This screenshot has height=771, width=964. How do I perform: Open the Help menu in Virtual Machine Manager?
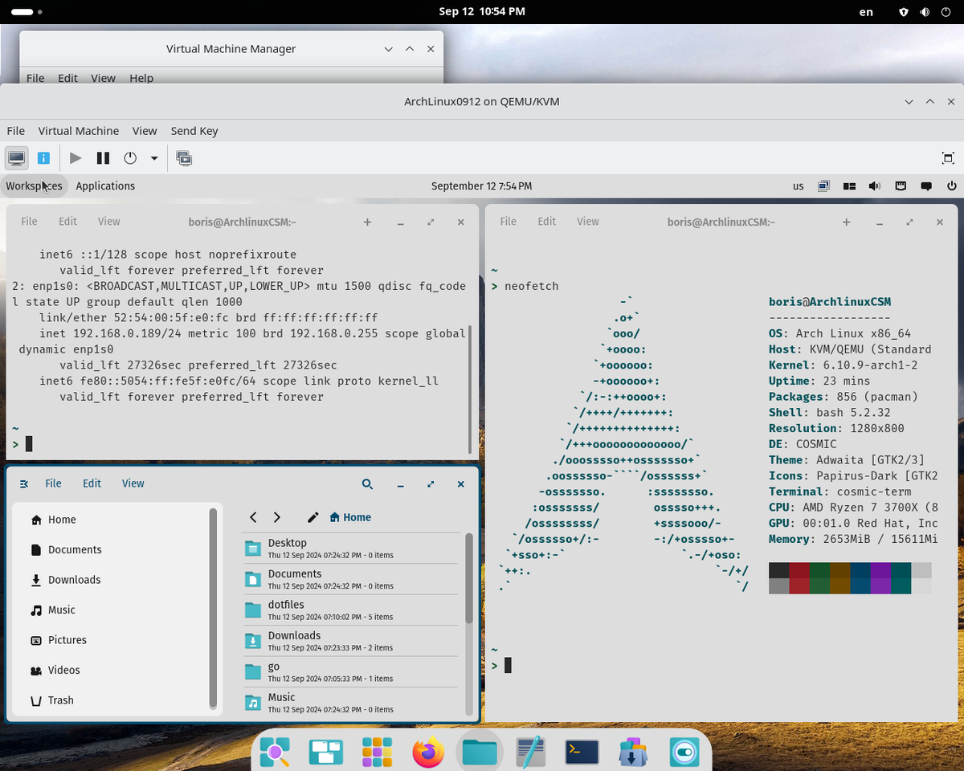coord(141,78)
